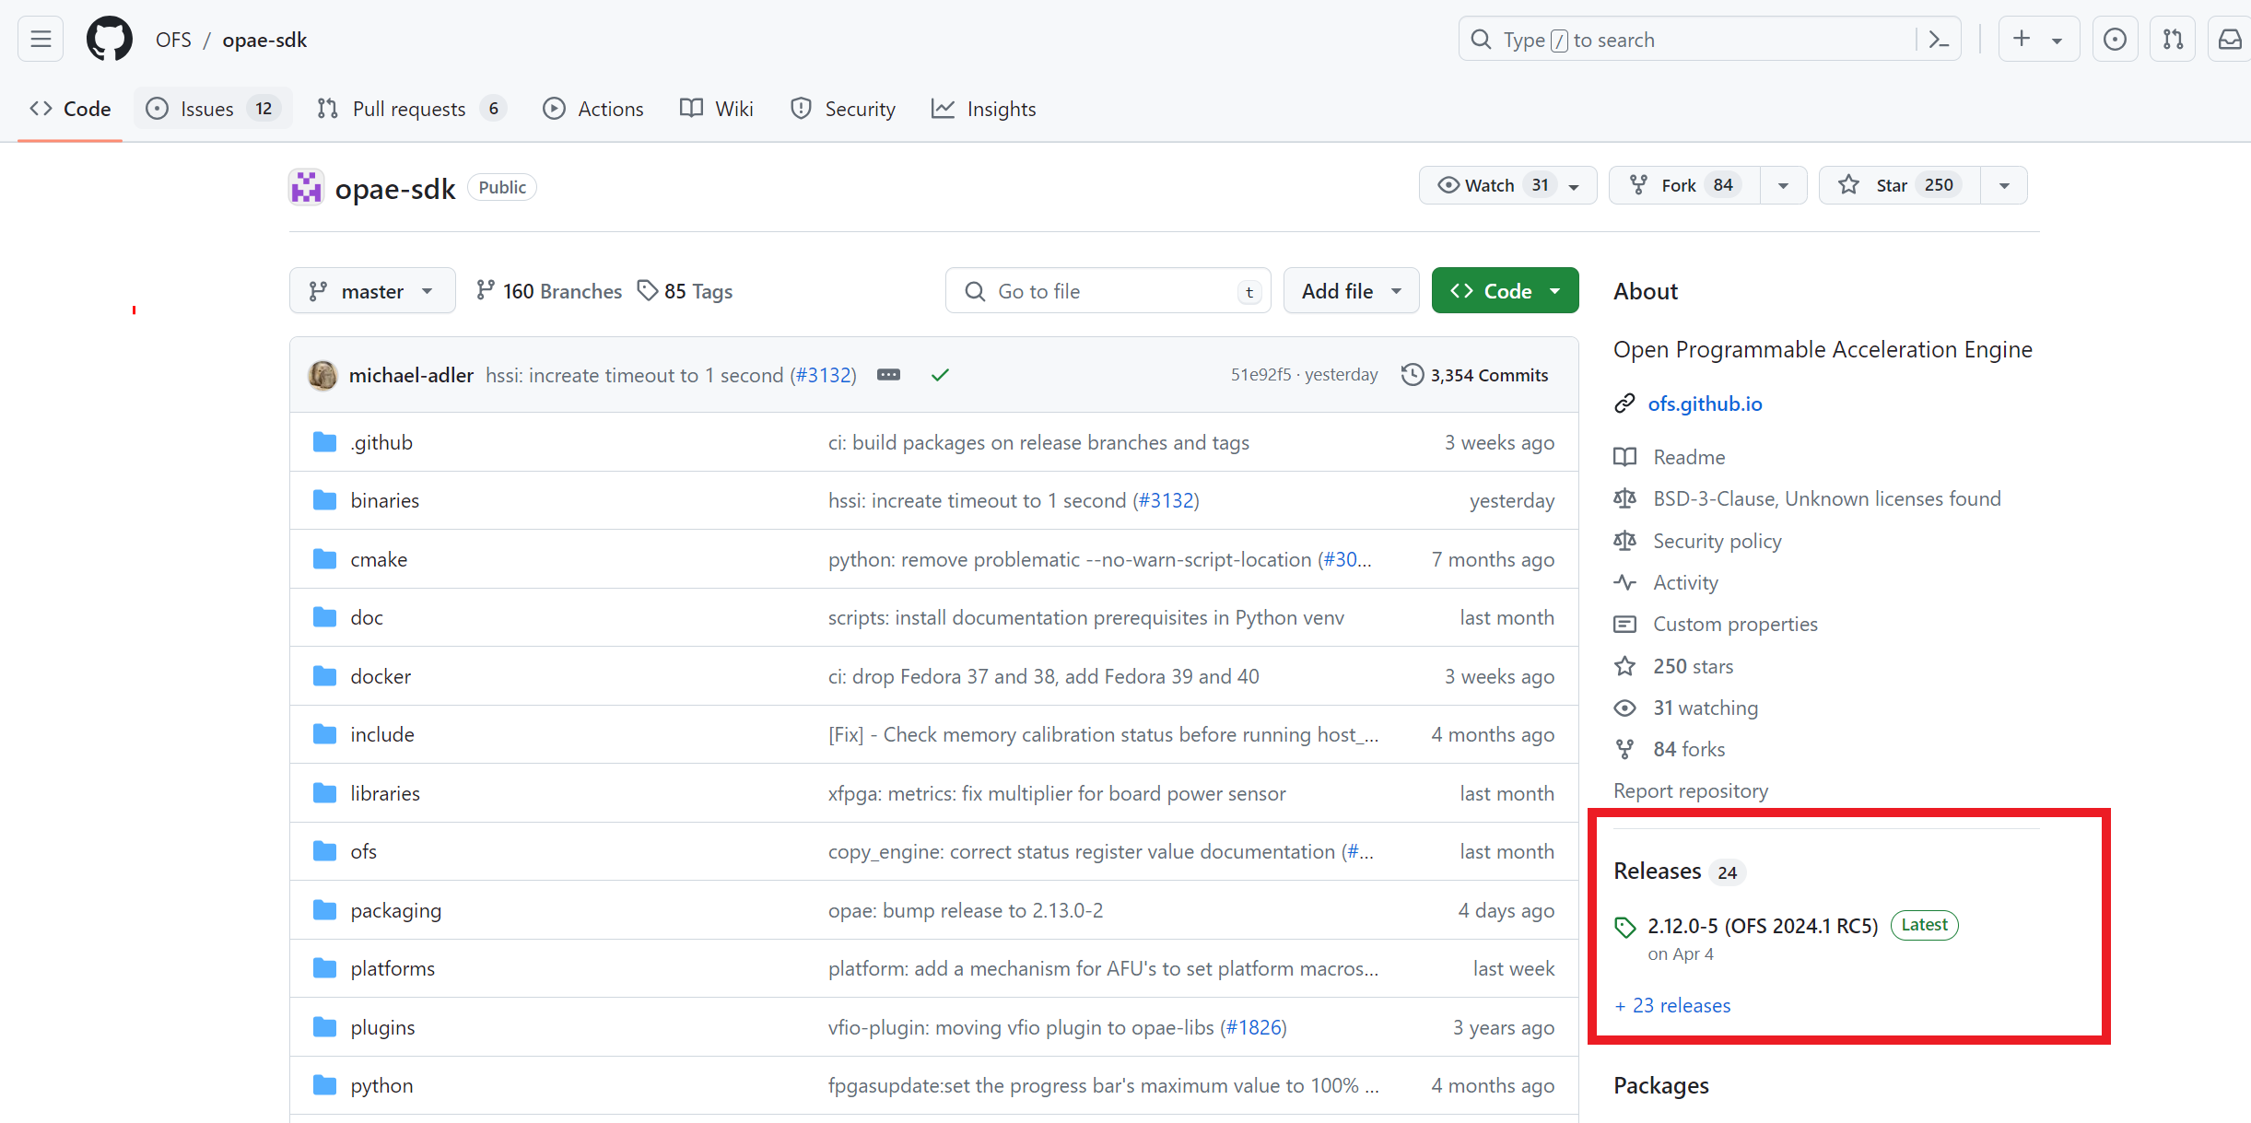Image resolution: width=2251 pixels, height=1123 pixels.
Task: Open the + 23 releases link
Action: [x=1672, y=1005]
